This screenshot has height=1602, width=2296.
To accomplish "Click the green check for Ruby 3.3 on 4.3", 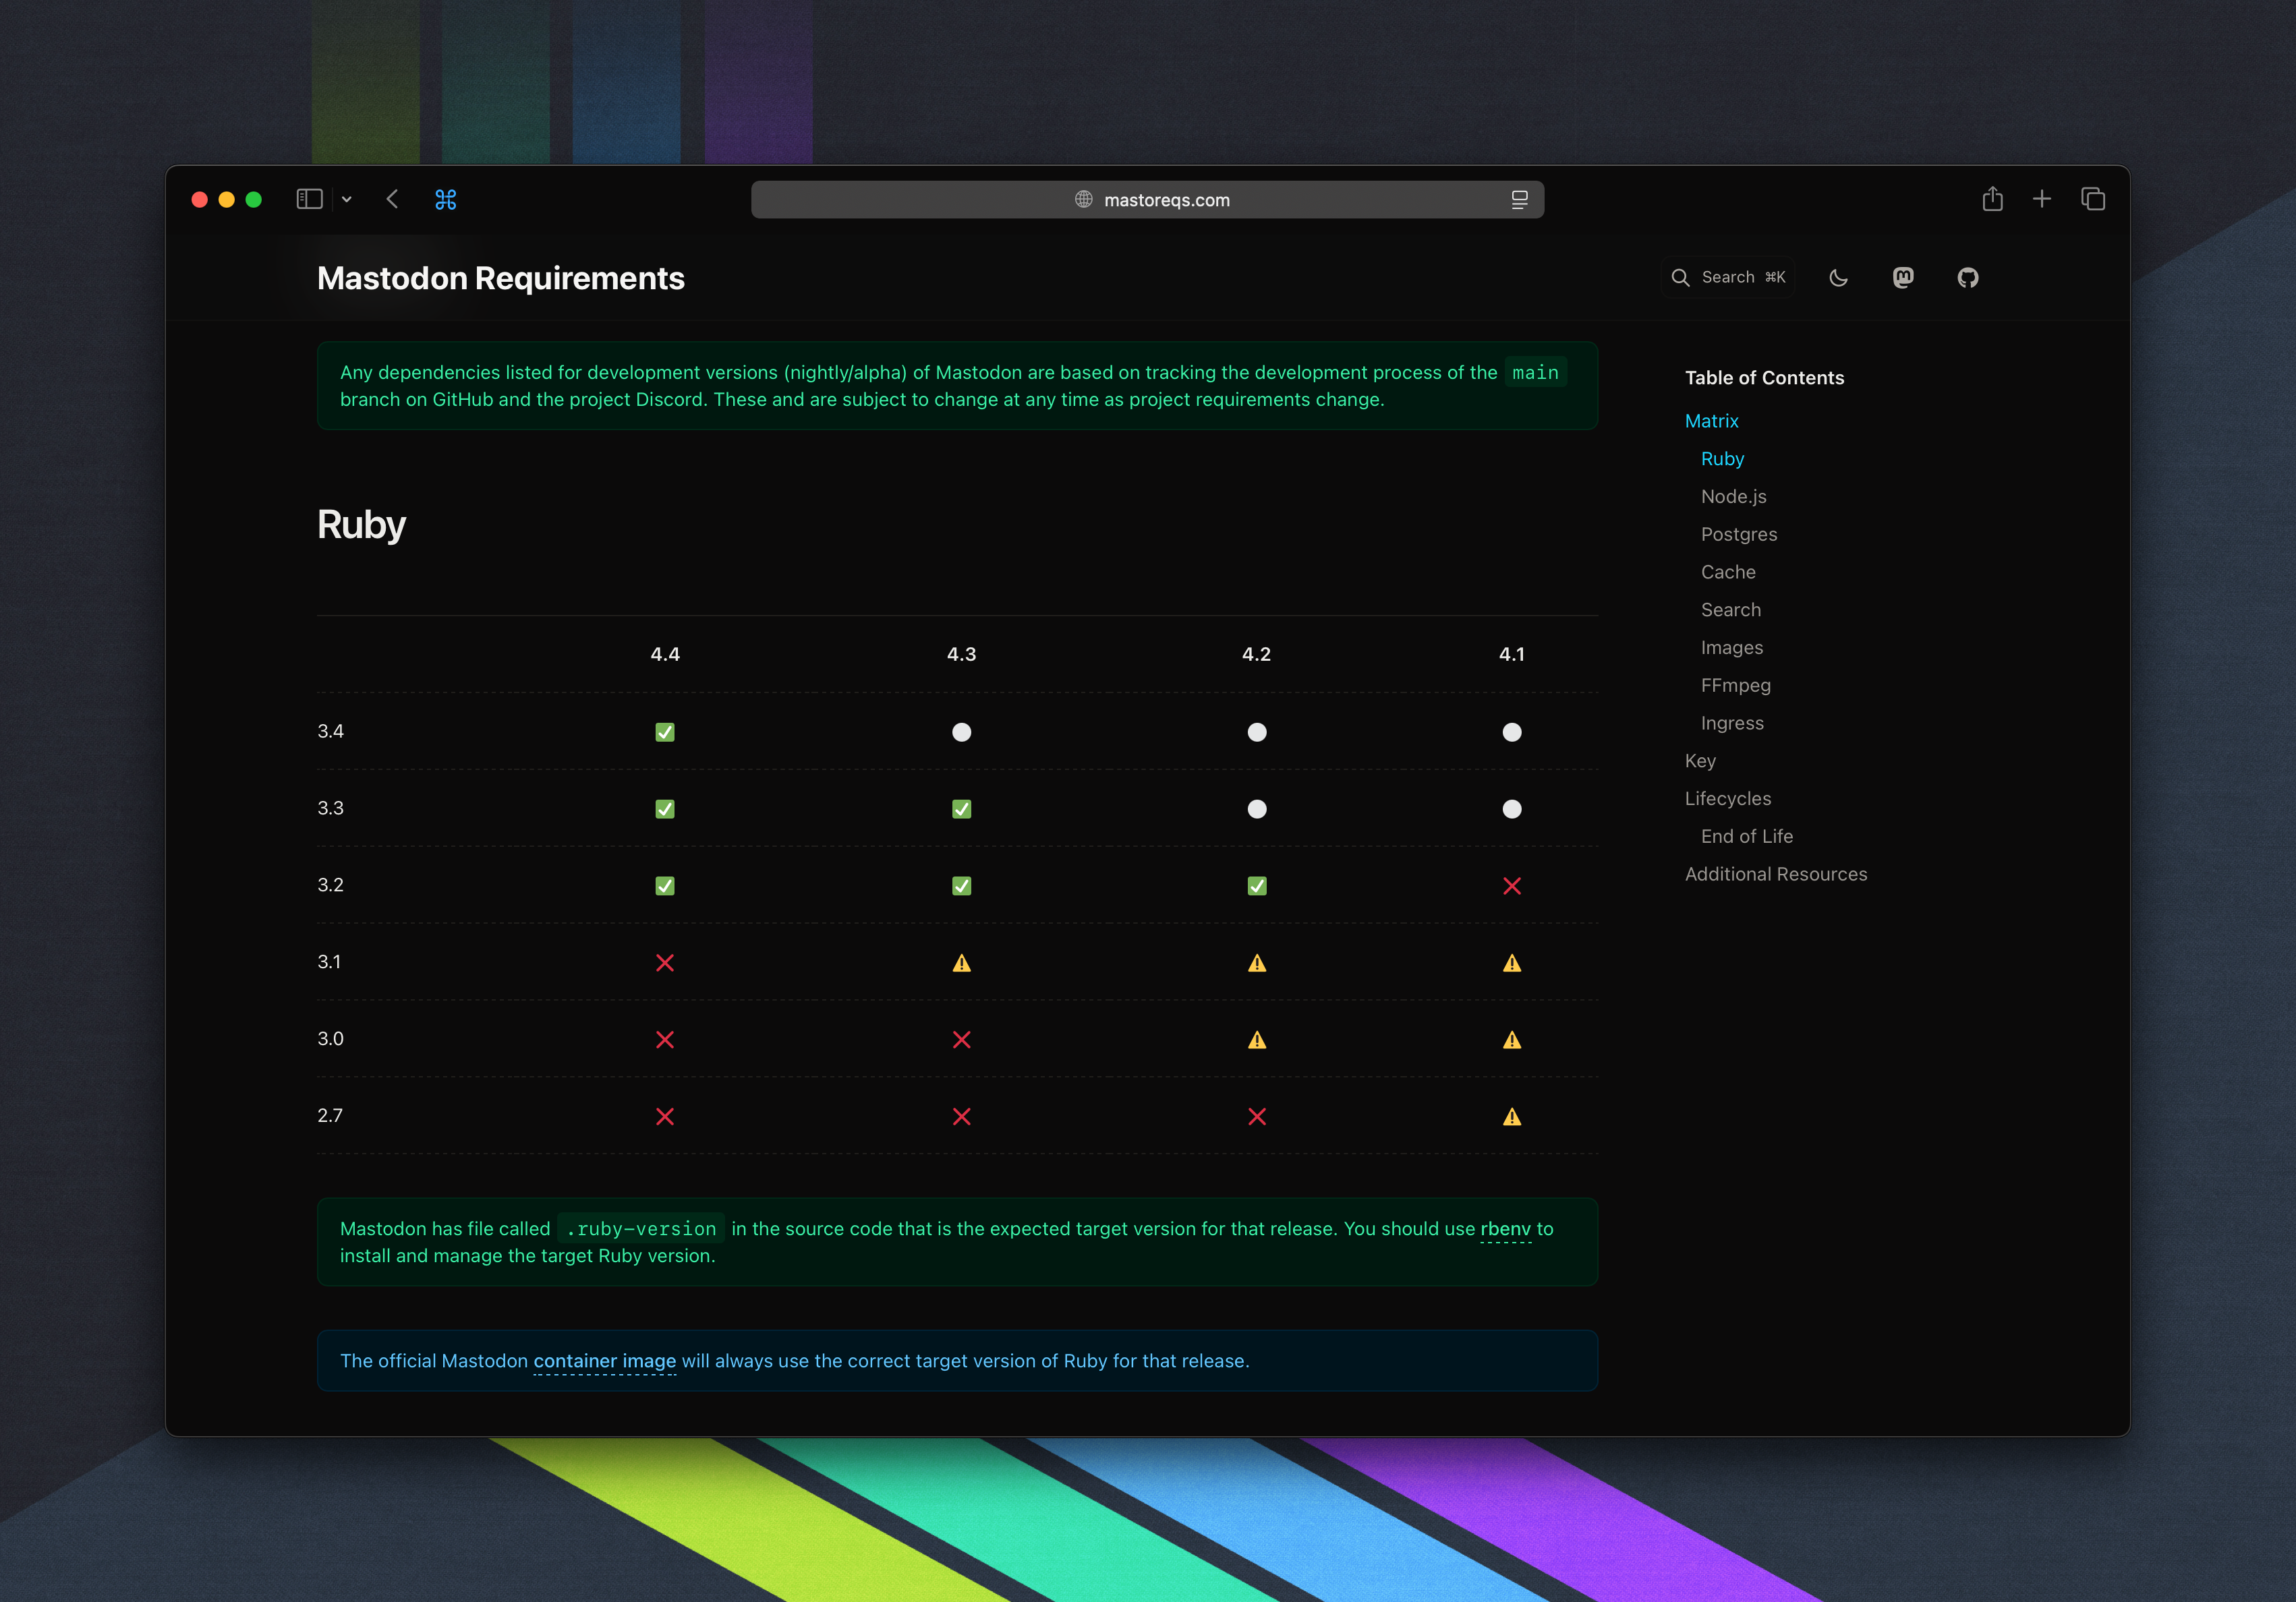I will point(961,810).
